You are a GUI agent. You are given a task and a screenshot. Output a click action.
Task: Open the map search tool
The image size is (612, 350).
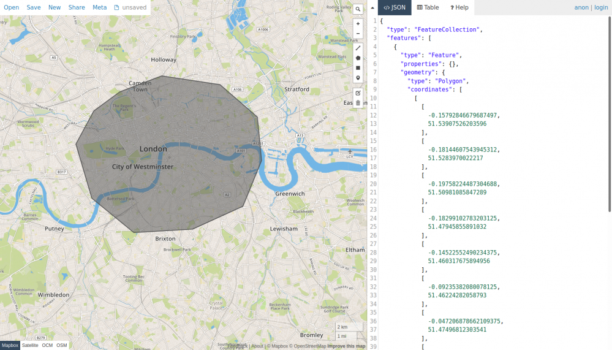(x=358, y=9)
